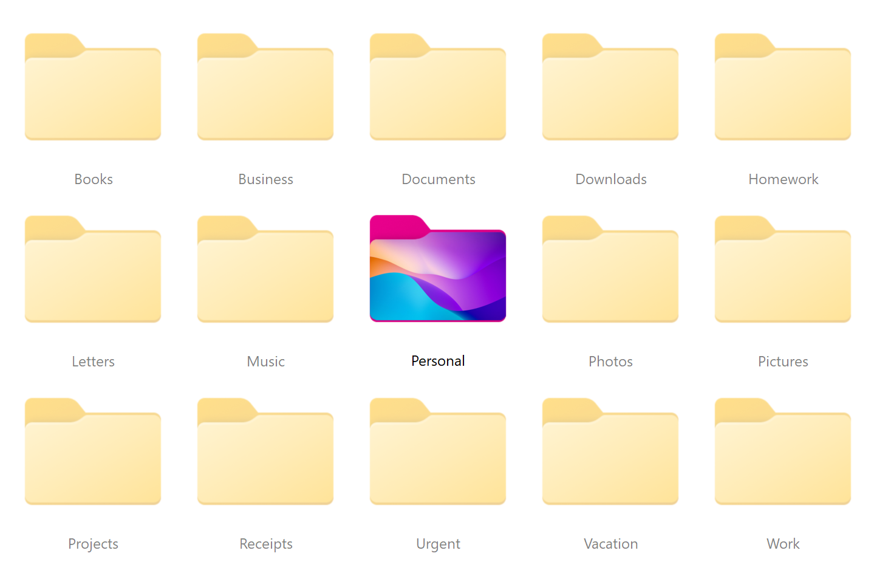The width and height of the screenshot is (874, 573).
Task: Select the Homework folder icon
Action: (783, 86)
